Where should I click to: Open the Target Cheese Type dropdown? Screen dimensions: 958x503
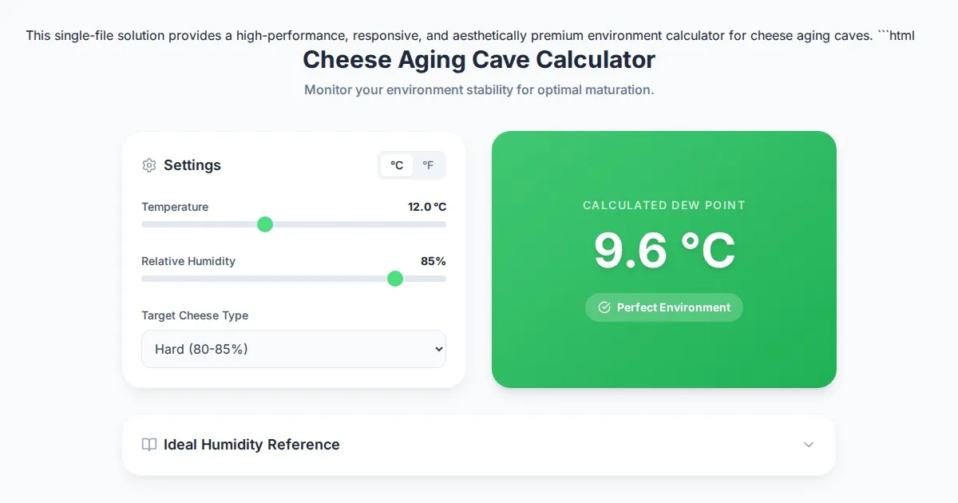point(294,349)
